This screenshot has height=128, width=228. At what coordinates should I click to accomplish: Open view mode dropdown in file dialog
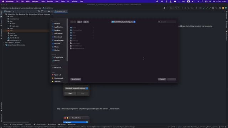(80, 22)
